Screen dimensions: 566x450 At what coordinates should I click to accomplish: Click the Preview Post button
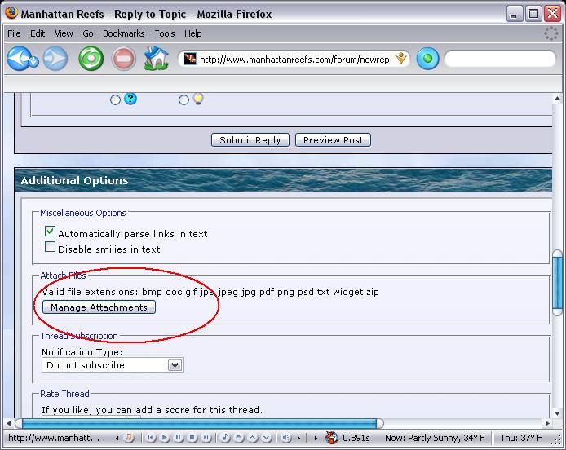[333, 140]
